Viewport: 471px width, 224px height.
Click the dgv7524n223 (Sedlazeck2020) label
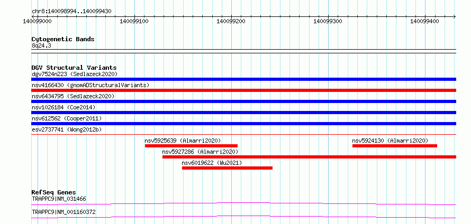tap(75, 74)
